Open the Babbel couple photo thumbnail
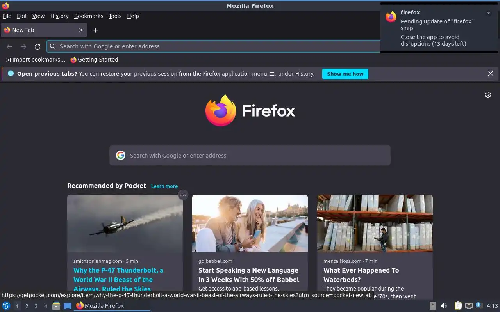The height and width of the screenshot is (312, 500). [x=250, y=223]
